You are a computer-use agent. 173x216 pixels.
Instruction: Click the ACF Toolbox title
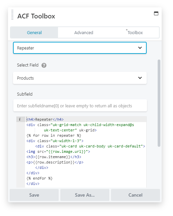(36, 16)
